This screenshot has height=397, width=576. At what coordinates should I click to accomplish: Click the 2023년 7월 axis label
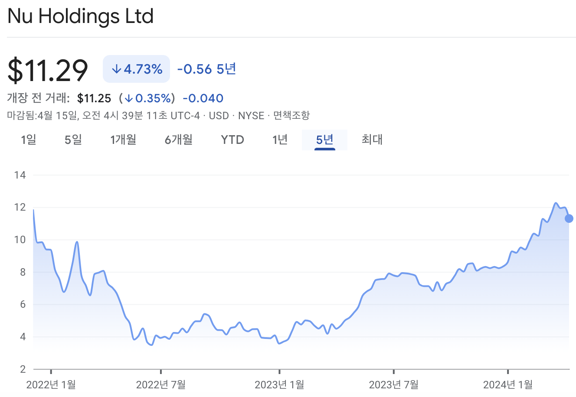394,384
